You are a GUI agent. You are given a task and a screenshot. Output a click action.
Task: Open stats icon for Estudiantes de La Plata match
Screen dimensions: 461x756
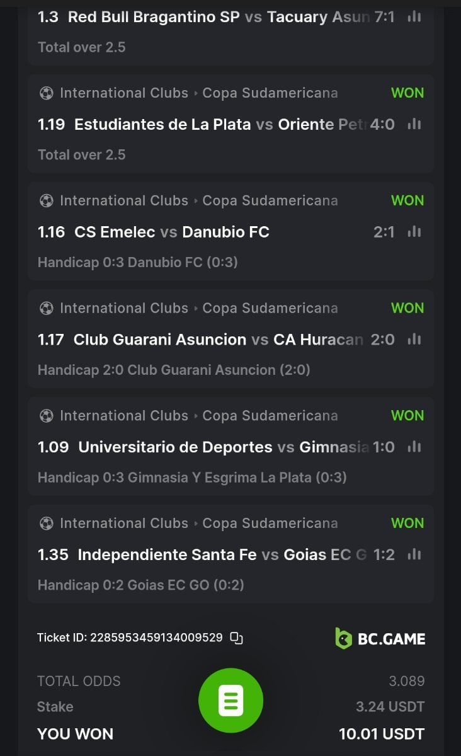pos(414,124)
